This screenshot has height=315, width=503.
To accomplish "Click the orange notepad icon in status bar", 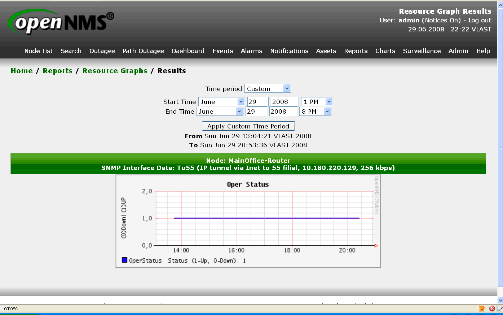I will tap(481, 309).
